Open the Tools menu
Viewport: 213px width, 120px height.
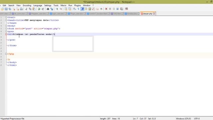click(x=56, y=5)
